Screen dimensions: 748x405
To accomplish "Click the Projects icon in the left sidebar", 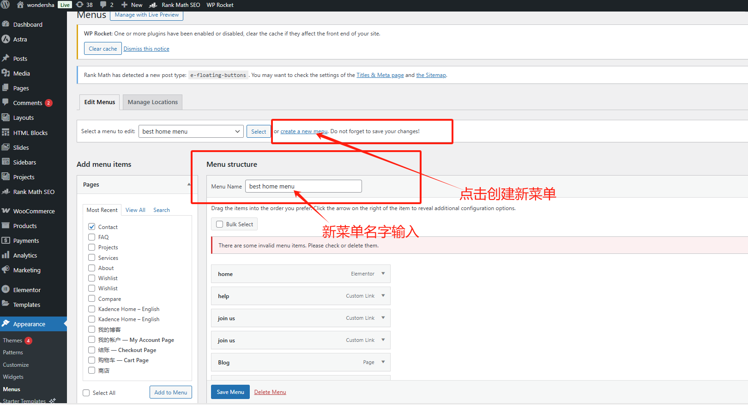I will tap(6, 176).
